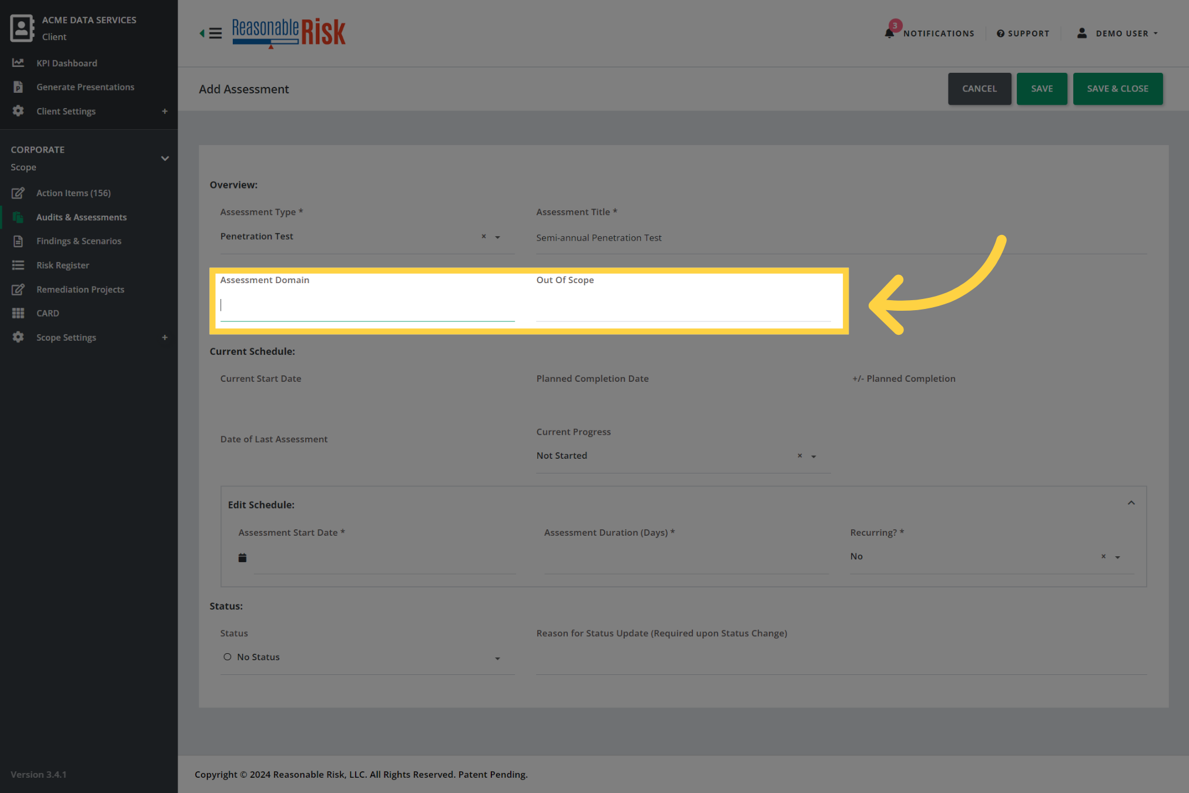This screenshot has height=793, width=1189.
Task: Expand Scope Settings plus sign
Action: coord(165,337)
